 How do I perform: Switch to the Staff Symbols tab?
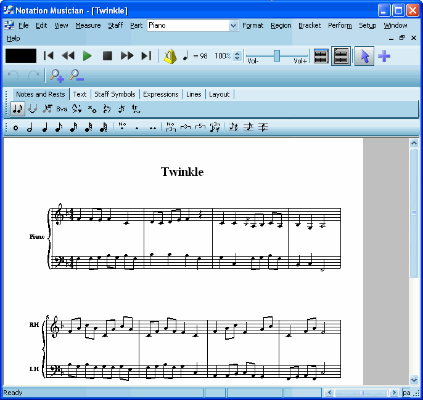point(115,94)
